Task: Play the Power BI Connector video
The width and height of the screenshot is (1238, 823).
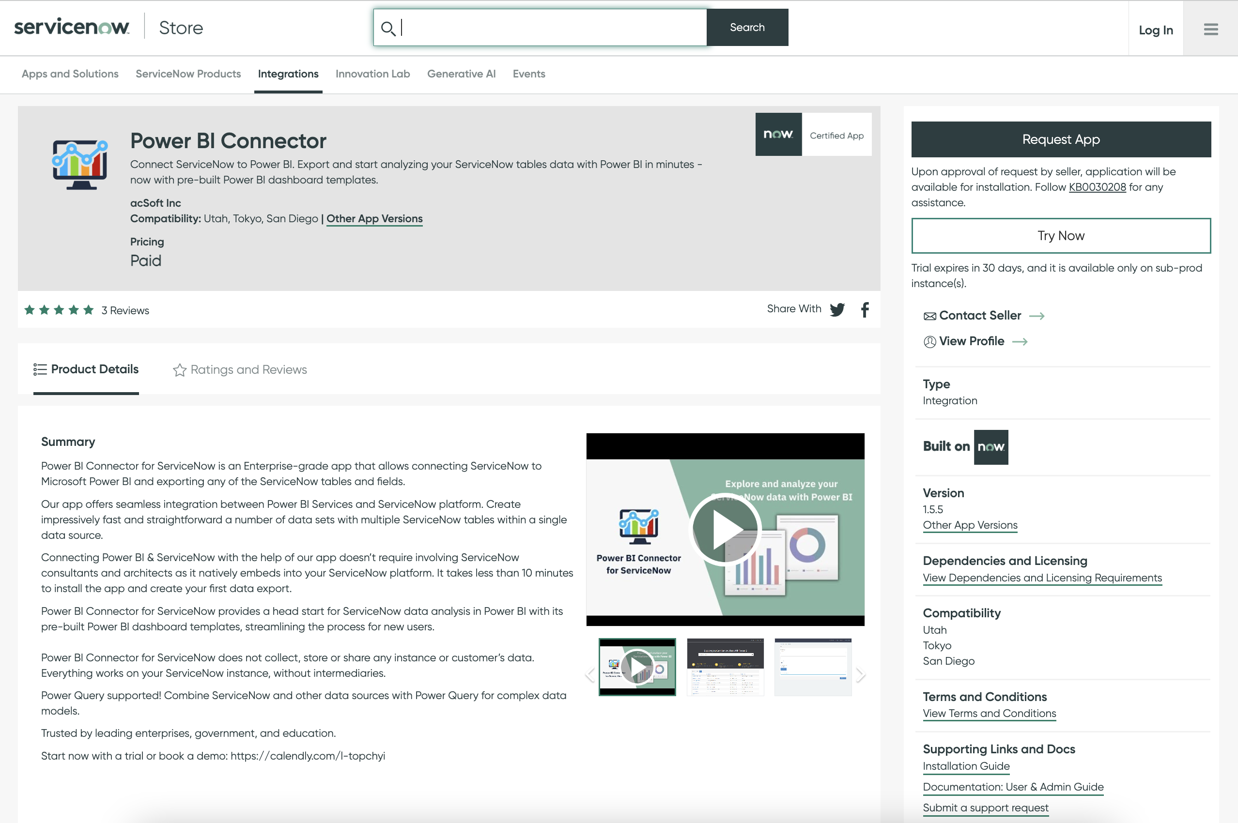Action: [725, 530]
